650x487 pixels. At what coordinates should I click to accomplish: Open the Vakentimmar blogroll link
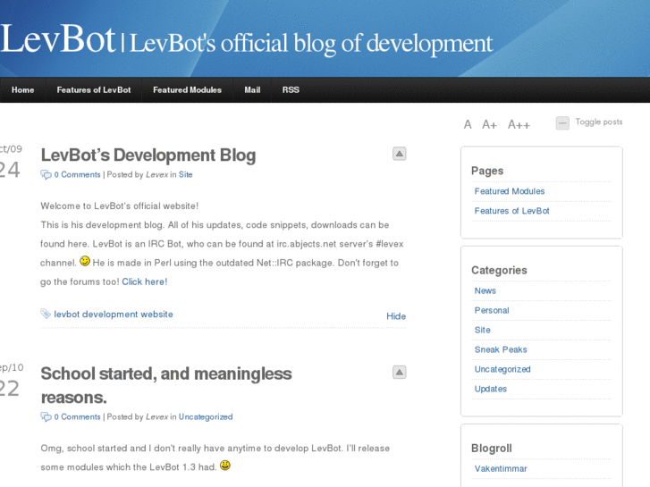point(501,468)
